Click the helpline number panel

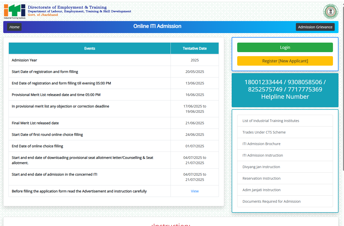click(x=285, y=90)
